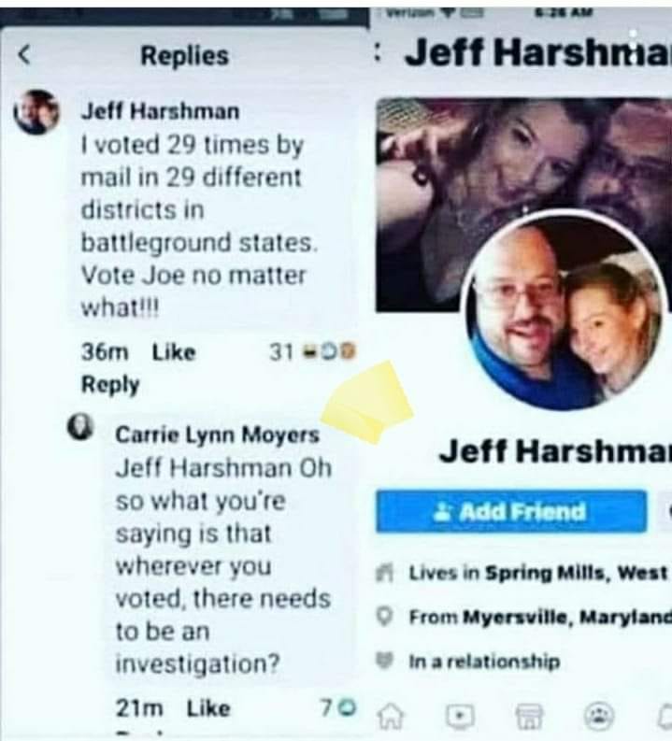
Task: Tap Jeff Harshman's name in the comment
Action: click(x=160, y=111)
